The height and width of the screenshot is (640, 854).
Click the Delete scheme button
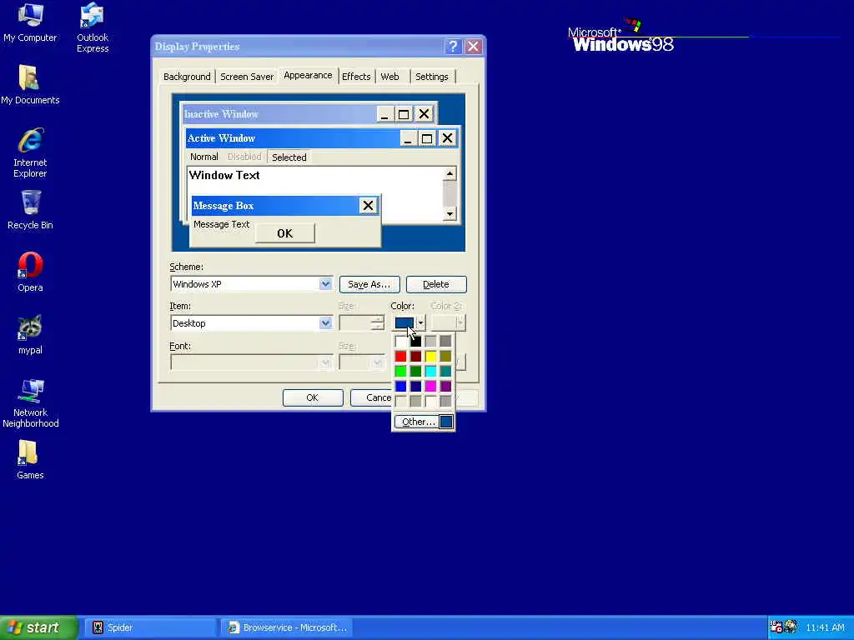point(435,284)
